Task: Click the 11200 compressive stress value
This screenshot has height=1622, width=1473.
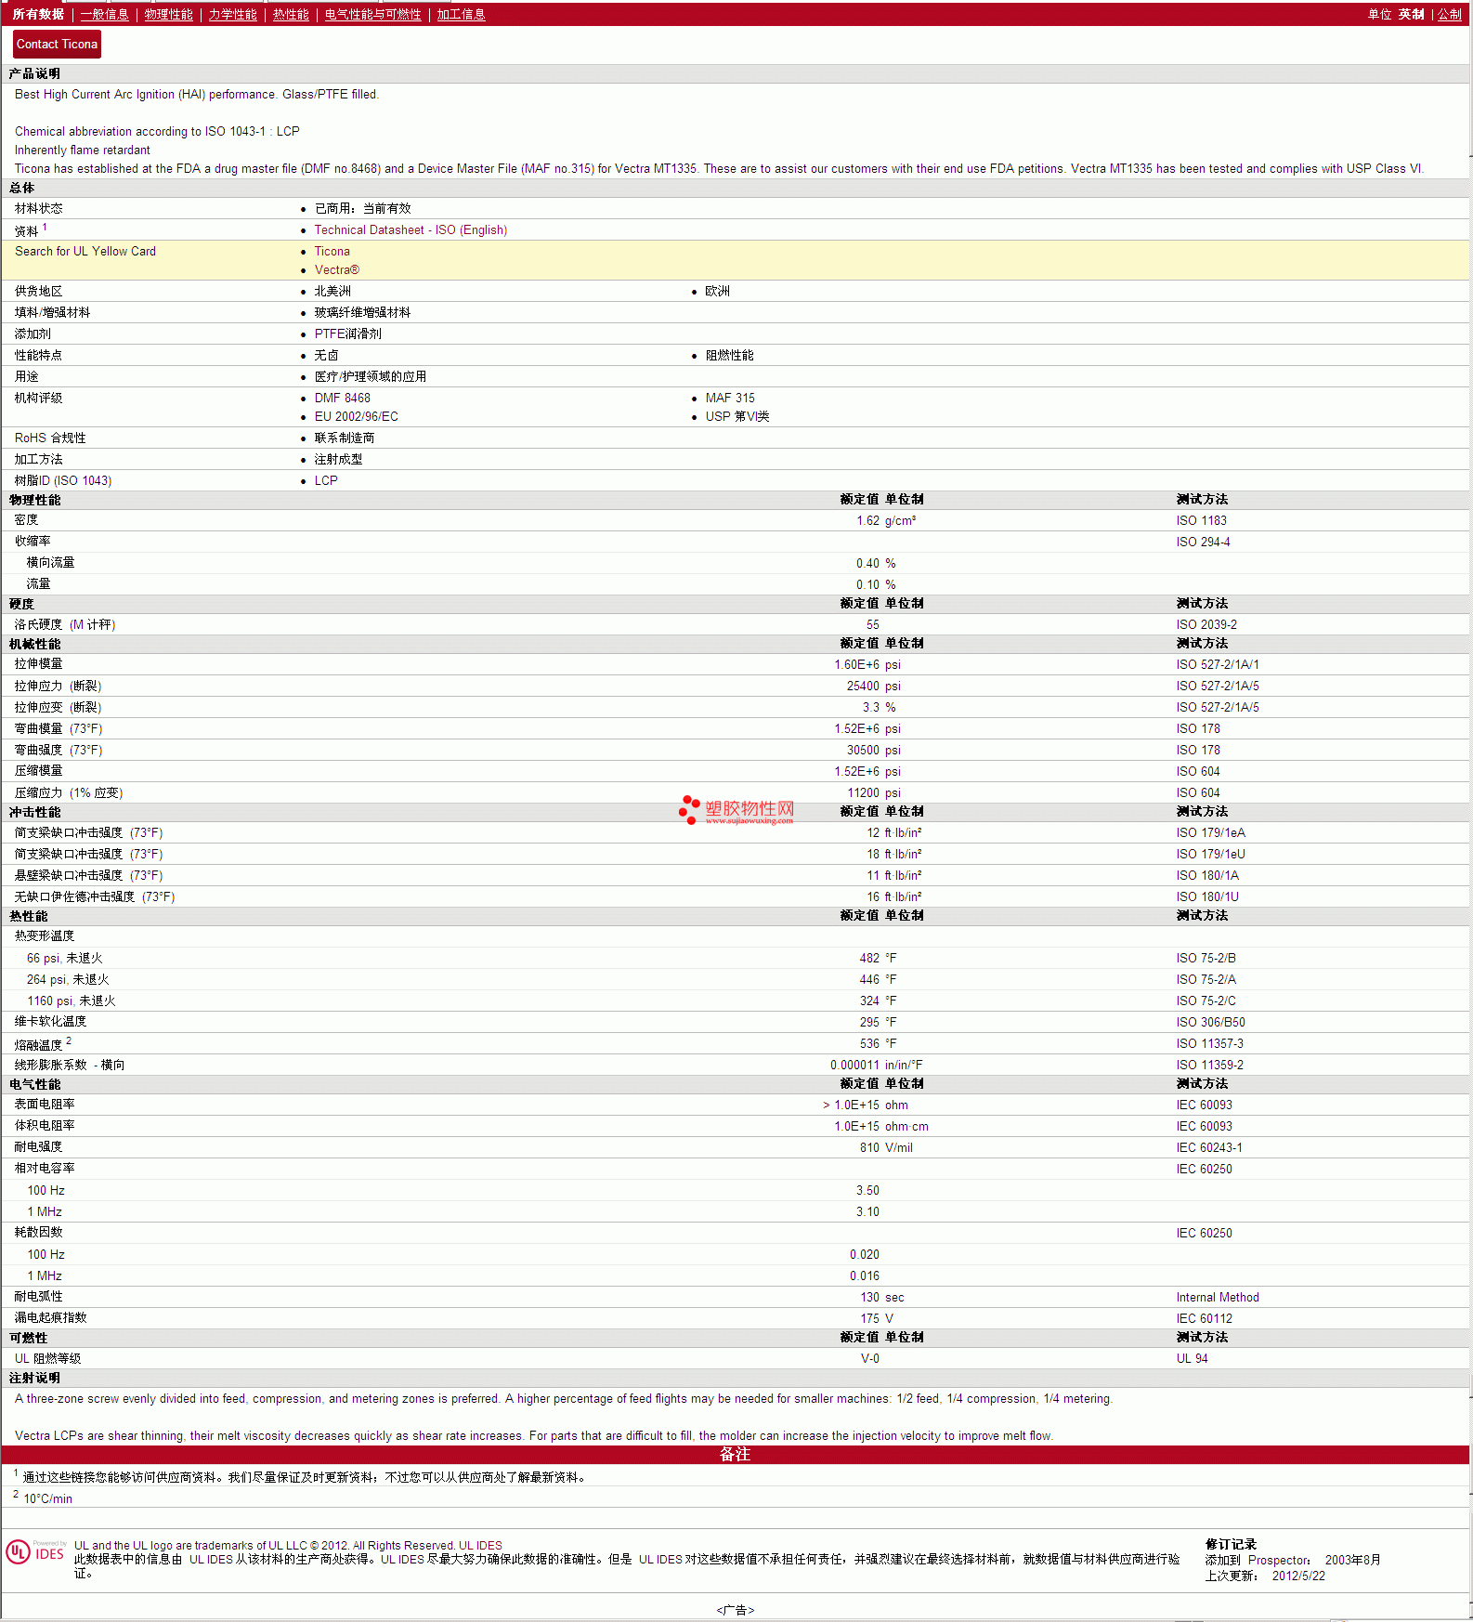Action: [863, 792]
